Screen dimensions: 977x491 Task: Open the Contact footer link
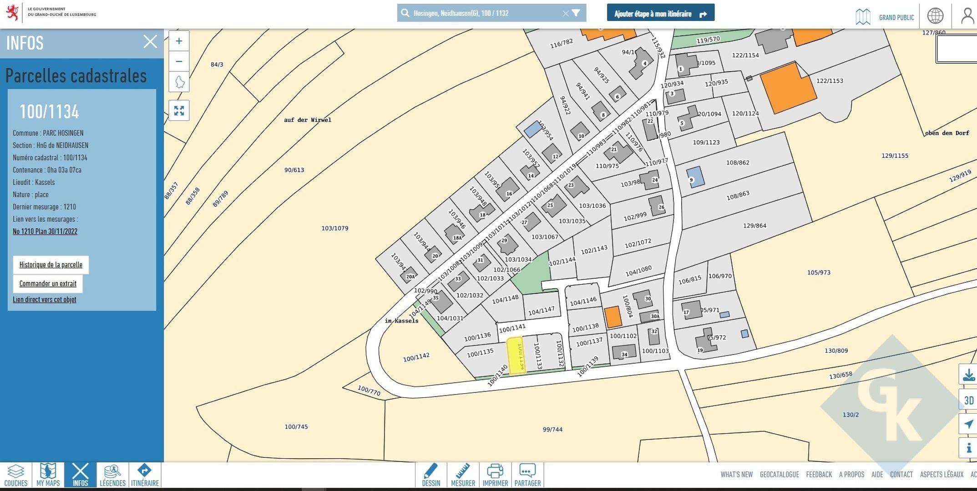(901, 475)
